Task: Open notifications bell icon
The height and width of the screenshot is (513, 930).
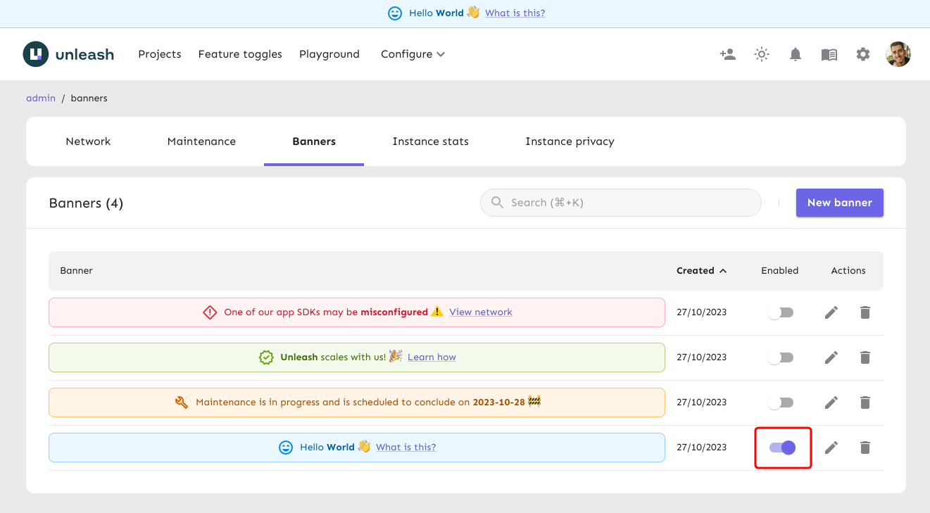Action: pos(796,54)
